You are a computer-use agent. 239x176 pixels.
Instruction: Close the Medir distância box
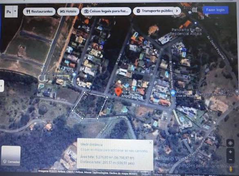[x=150, y=143]
